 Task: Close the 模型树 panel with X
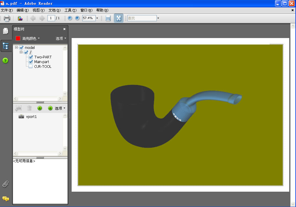pyautogui.click(x=64, y=29)
